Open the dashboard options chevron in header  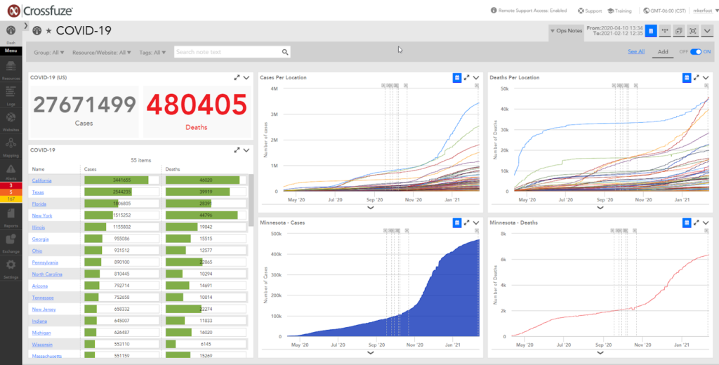(707, 31)
